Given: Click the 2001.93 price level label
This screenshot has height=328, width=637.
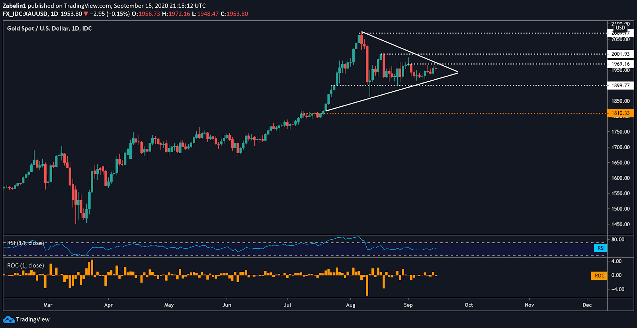Looking at the screenshot, I should click(620, 54).
